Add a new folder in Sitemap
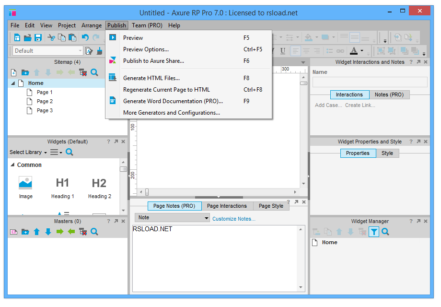 pos(25,72)
